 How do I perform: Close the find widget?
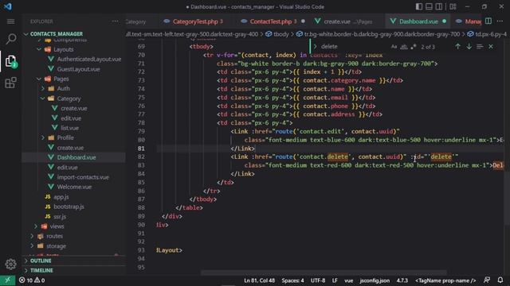click(491, 47)
